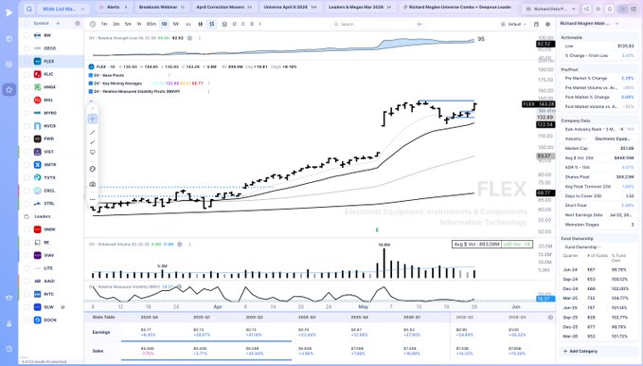This screenshot has width=643, height=366.
Task: Select the crosshair tool in the drawing toolbar
Action: (x=92, y=119)
